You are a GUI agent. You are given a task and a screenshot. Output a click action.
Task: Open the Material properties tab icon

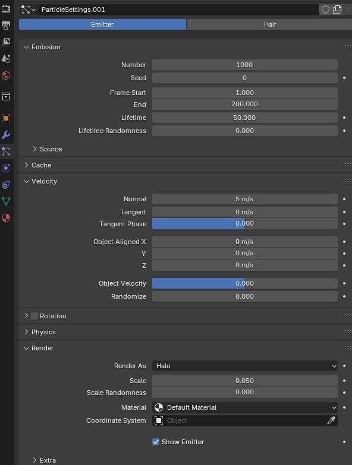coord(6,218)
